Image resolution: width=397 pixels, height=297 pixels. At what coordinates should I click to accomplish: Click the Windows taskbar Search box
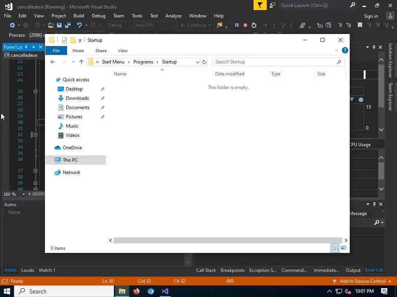pyautogui.click(x=64, y=291)
